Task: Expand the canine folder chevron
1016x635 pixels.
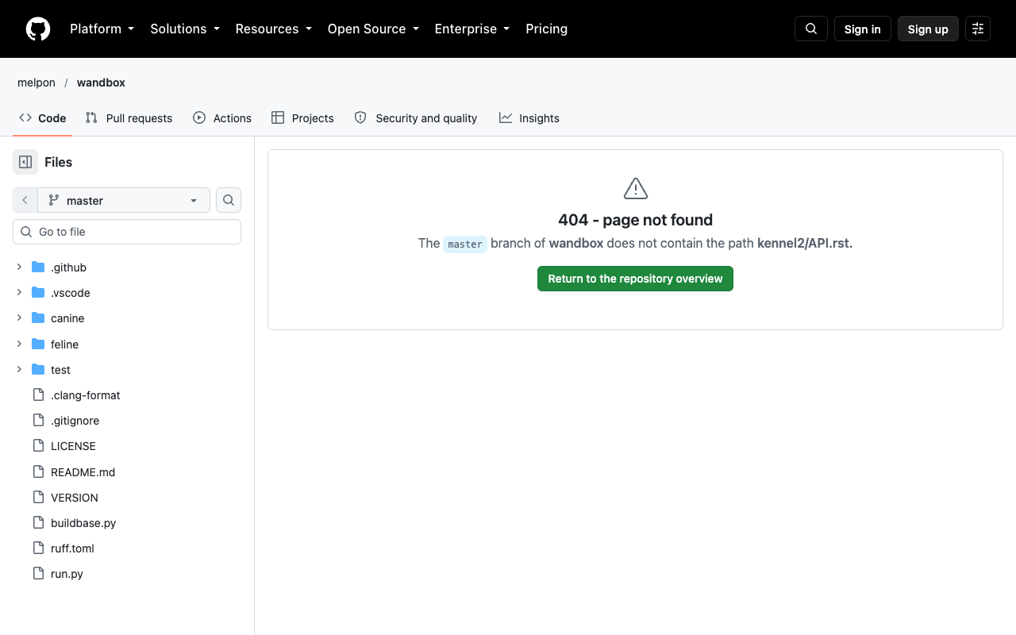Action: click(20, 318)
